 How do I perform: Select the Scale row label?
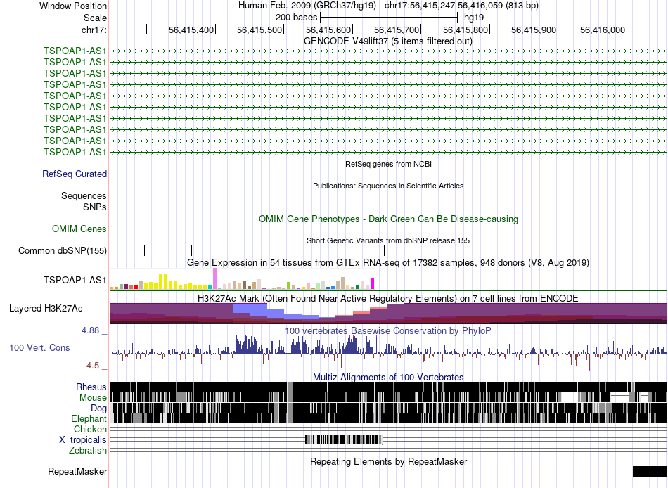pos(95,18)
